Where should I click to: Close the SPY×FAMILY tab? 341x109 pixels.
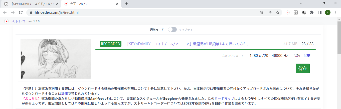tap(57, 4)
